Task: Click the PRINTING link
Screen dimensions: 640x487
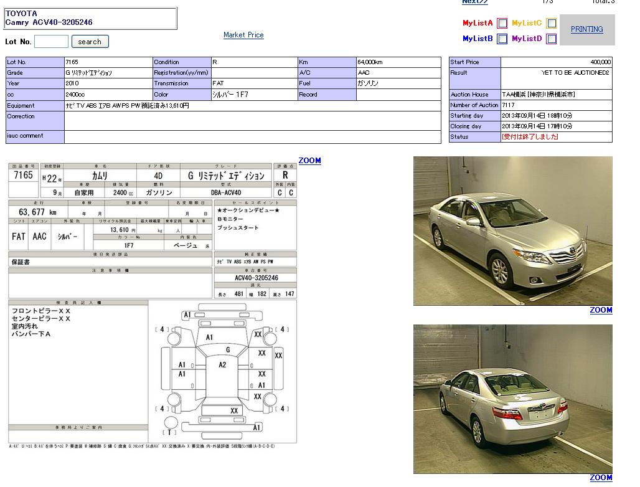Action: coord(586,29)
